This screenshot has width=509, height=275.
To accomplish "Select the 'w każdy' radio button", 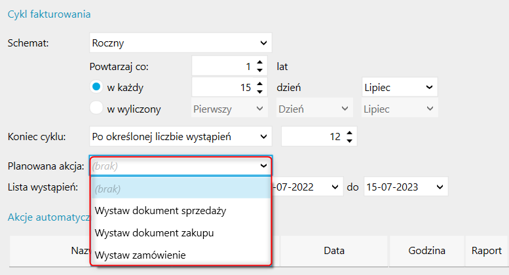I will pos(96,87).
